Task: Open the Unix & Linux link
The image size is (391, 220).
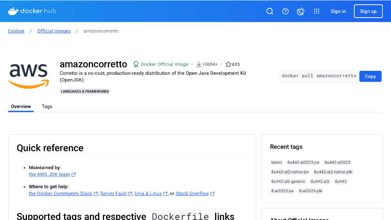Action: 148,193
